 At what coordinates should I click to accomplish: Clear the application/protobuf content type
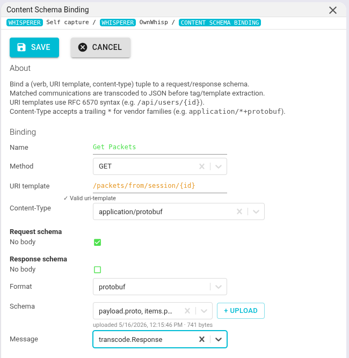pos(239,211)
